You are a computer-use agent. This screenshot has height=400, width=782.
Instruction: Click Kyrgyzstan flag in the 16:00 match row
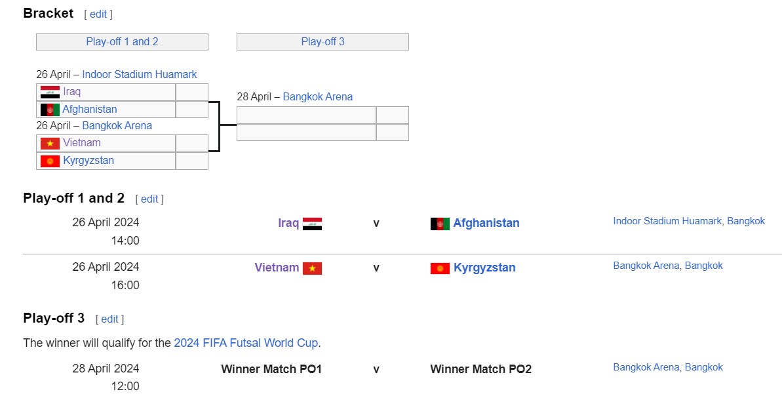pyautogui.click(x=440, y=268)
